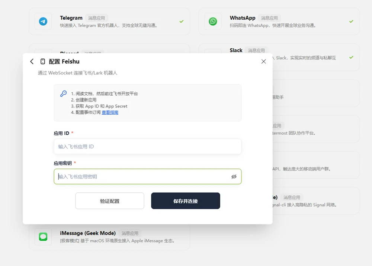Click the 验证配置 button
Image resolution: width=372 pixels, height=266 pixels.
coord(110,201)
